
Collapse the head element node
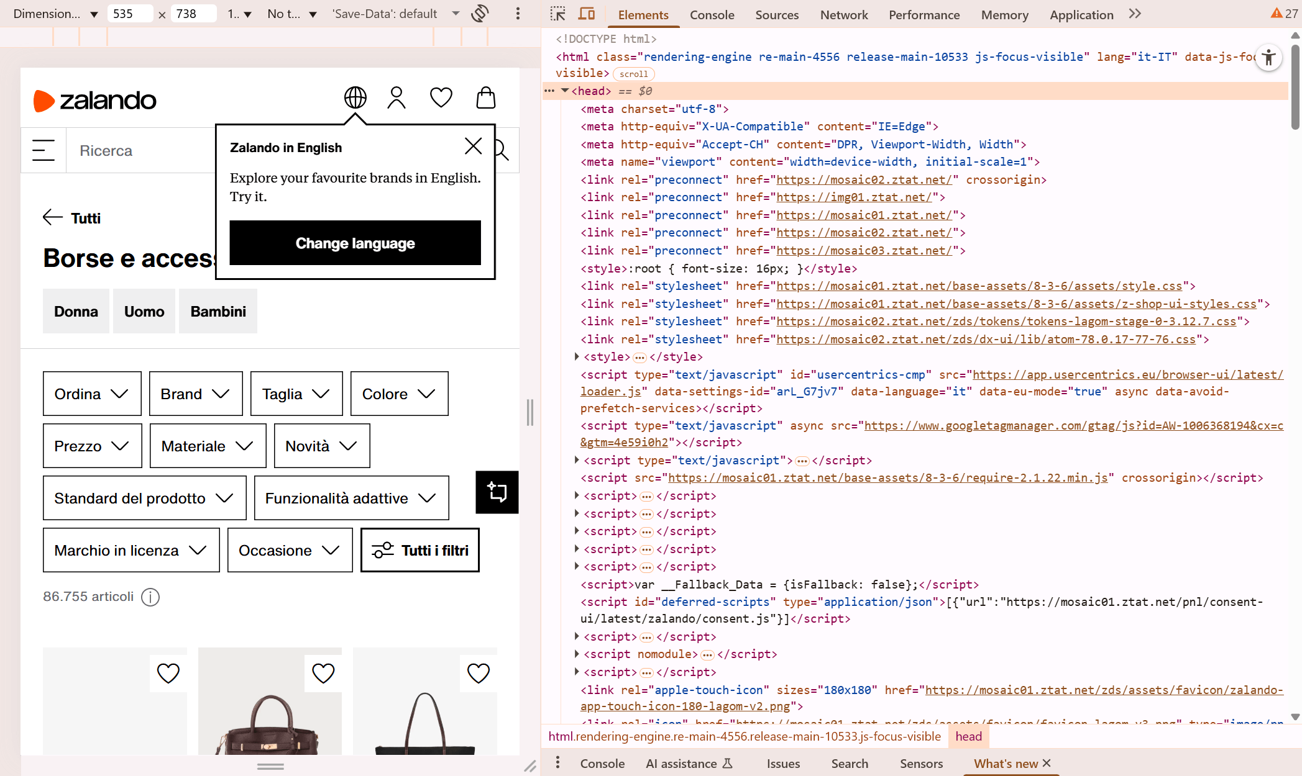[x=565, y=91]
